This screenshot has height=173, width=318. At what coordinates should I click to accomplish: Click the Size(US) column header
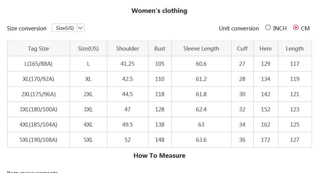point(88,49)
